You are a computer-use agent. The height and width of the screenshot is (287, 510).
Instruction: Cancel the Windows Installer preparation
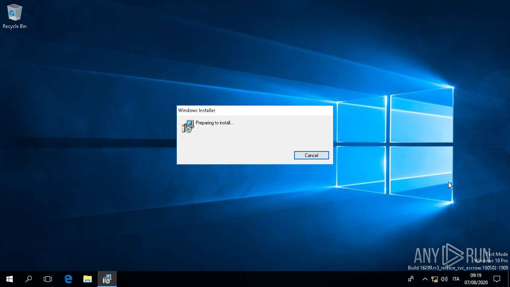click(x=311, y=155)
